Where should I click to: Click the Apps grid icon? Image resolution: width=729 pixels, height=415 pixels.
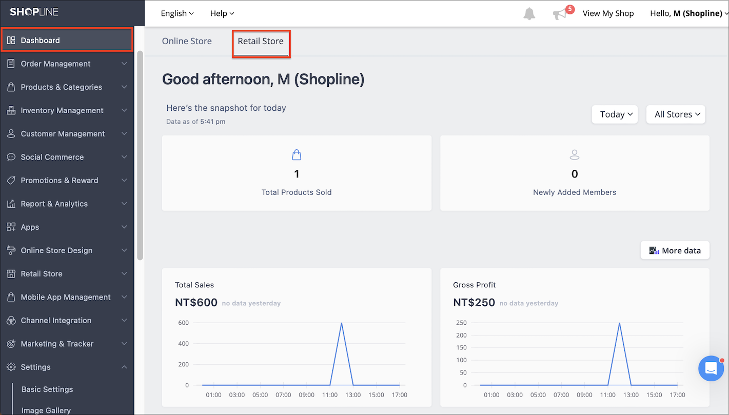coord(11,227)
